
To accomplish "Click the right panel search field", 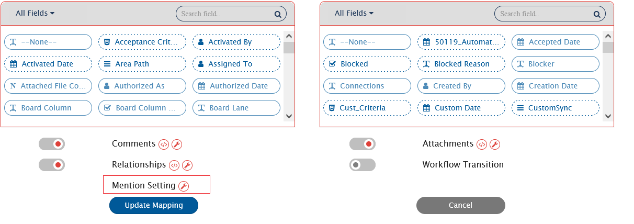I will (544, 14).
